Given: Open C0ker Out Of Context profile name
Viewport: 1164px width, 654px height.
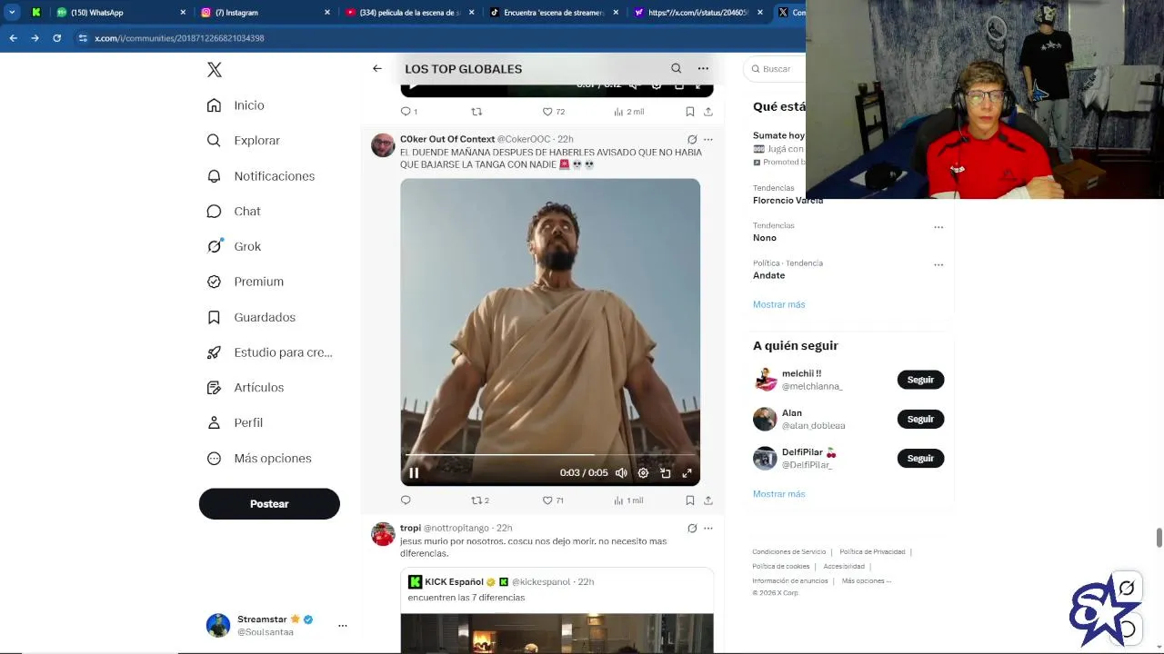Looking at the screenshot, I should [x=447, y=139].
